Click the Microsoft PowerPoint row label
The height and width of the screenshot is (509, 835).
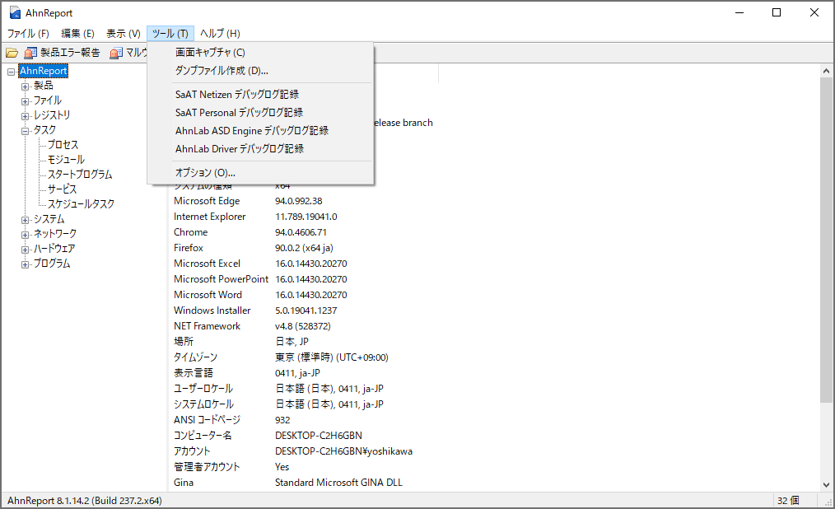tap(221, 279)
